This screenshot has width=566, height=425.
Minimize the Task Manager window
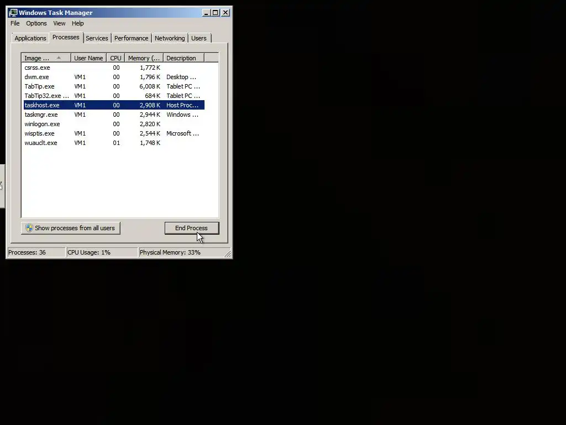[x=206, y=13]
